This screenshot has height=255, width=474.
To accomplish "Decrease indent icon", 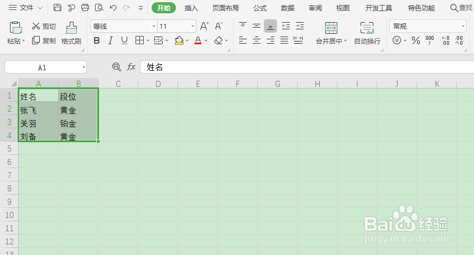I will coord(286,26).
